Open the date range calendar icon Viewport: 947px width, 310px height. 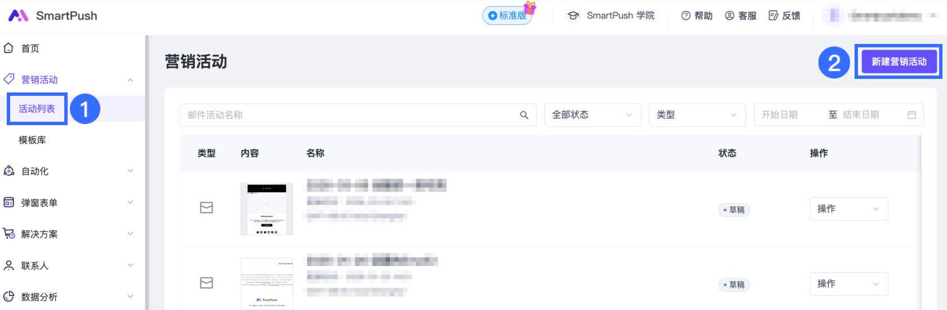coord(911,115)
